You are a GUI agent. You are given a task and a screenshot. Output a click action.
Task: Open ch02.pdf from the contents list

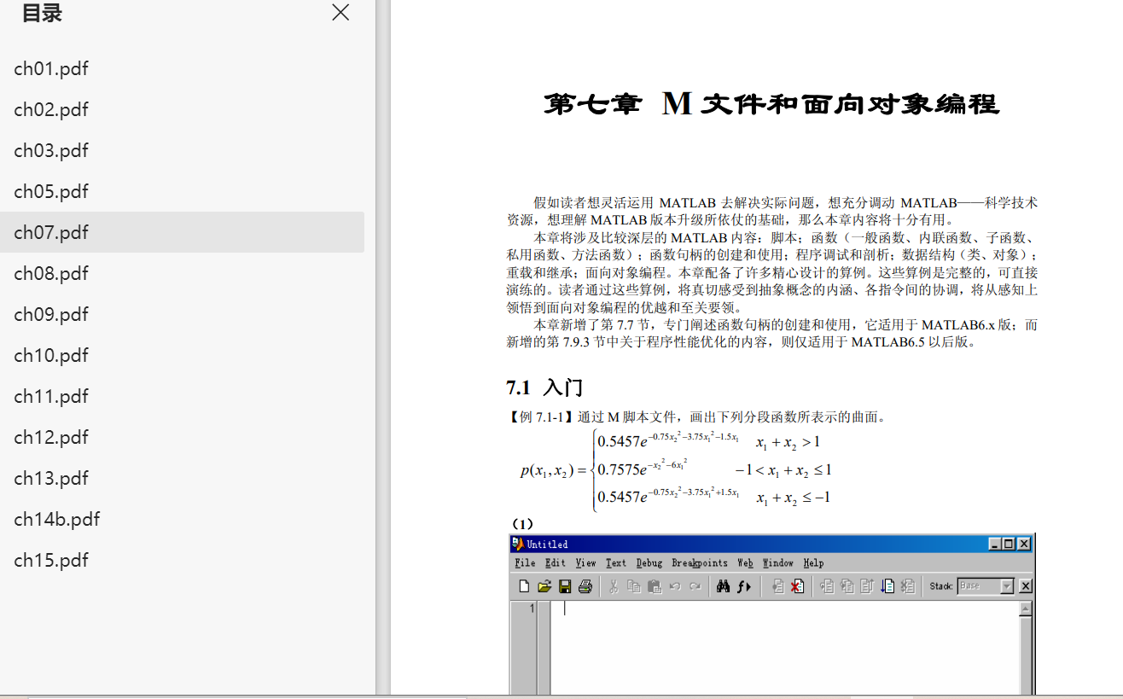tap(182, 109)
